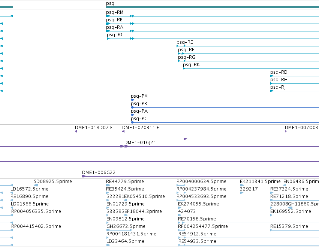Select EST EN01729.5prime
Screen dimensions: 319x247
click(x=126, y=204)
